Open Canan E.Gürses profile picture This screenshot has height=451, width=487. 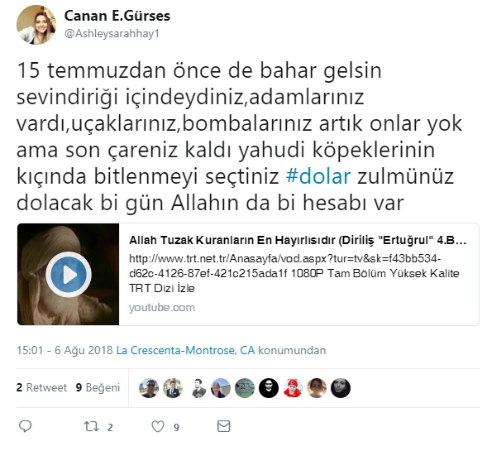[x=36, y=25]
